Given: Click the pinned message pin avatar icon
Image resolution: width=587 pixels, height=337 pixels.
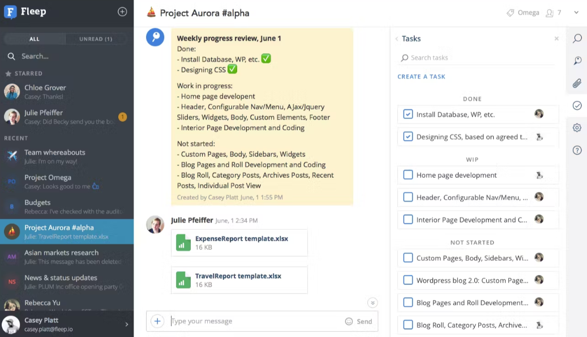Looking at the screenshot, I should point(155,37).
